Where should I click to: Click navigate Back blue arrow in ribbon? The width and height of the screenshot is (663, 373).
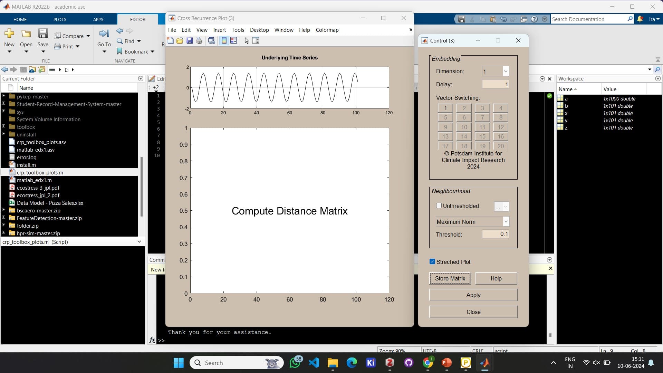(x=120, y=31)
